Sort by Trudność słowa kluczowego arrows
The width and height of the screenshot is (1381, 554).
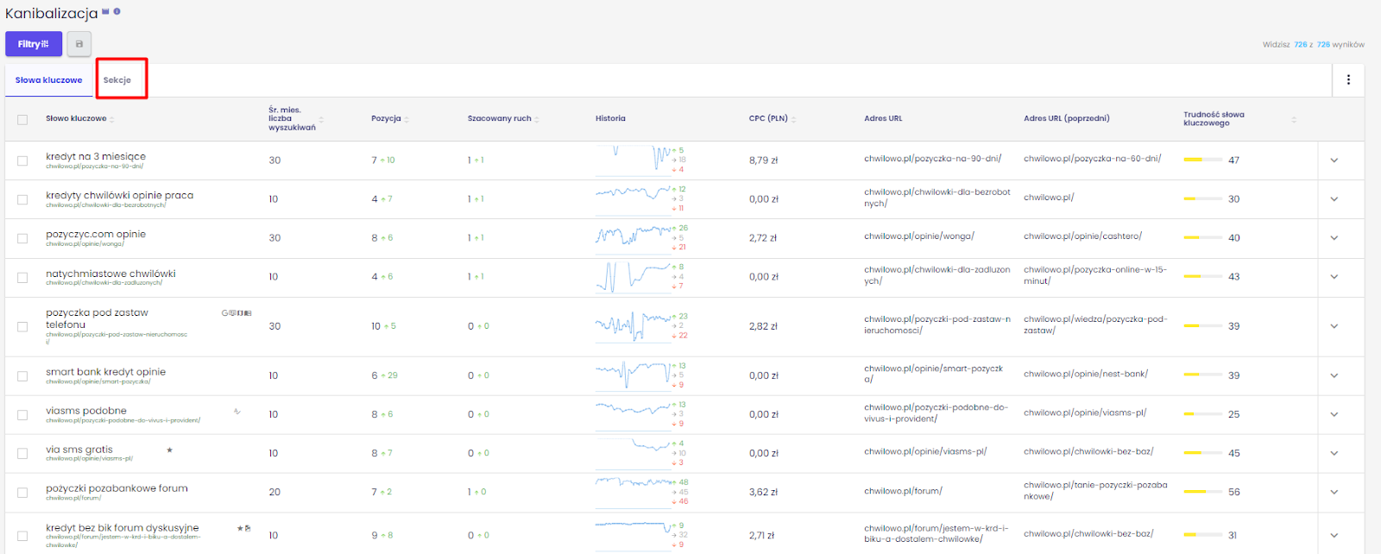(1294, 119)
